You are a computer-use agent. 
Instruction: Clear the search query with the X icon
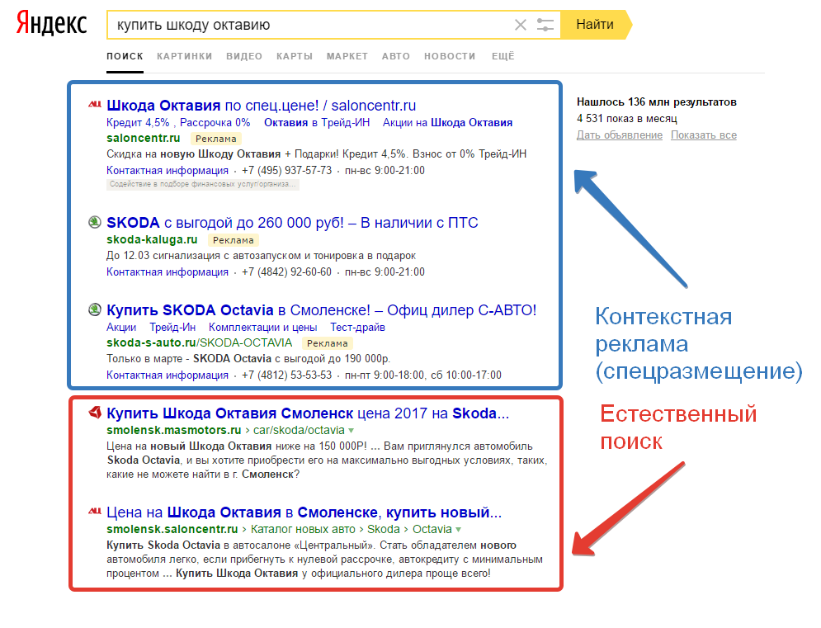point(520,25)
